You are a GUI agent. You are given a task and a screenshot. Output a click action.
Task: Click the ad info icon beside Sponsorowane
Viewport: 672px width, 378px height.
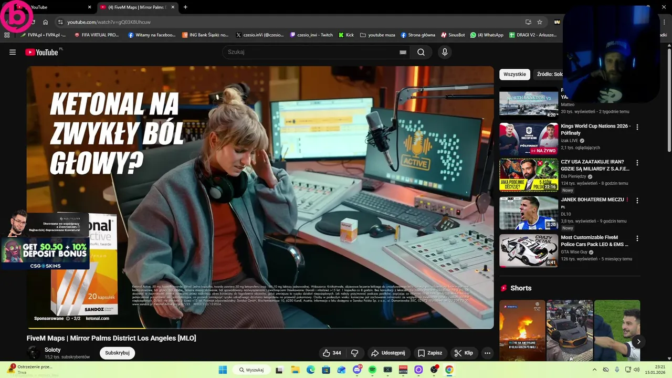68,318
